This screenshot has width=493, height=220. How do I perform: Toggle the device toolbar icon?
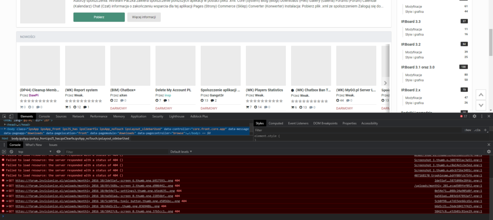(12, 116)
